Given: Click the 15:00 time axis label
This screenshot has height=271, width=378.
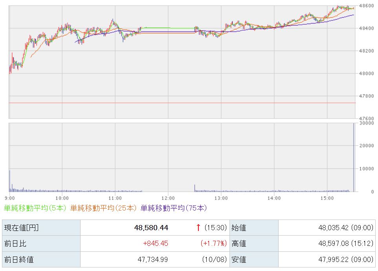Looking at the screenshot, I should (327, 198).
